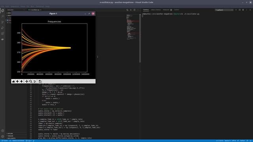Switch to the OUTPUT panel tab
Image resolution: width=253 pixels, height=142 pixels.
point(177,10)
